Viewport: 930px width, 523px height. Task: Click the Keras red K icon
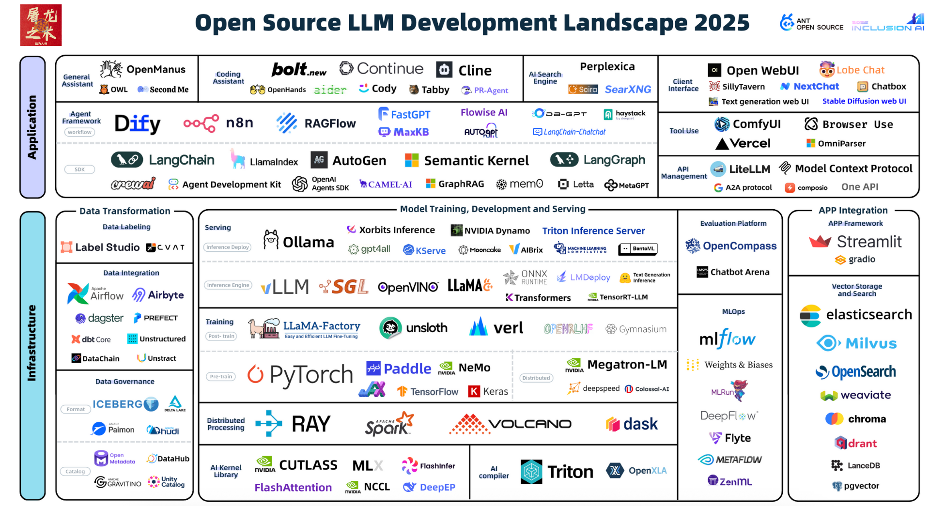474,391
